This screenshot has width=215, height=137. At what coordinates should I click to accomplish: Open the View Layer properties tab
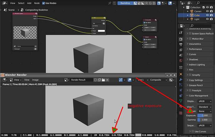point(181,50)
